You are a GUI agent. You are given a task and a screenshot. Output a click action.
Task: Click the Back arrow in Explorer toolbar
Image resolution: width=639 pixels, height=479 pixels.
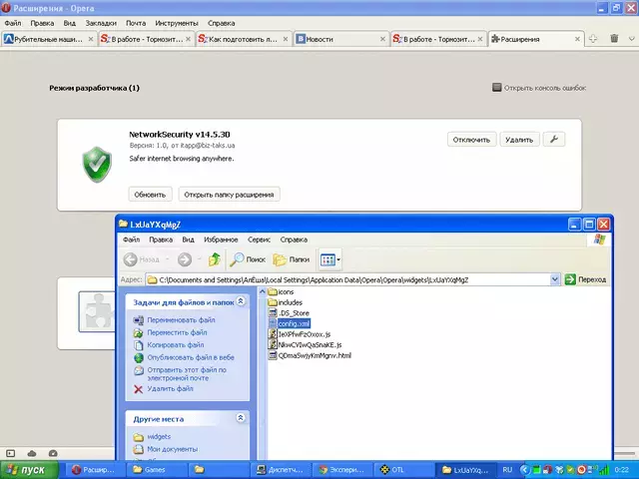click(x=131, y=259)
